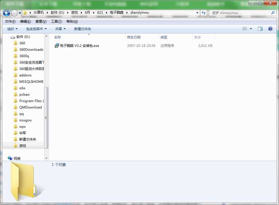Click the sidebar scrollbar down arrow
The height and width of the screenshot is (205, 279).
46,158
